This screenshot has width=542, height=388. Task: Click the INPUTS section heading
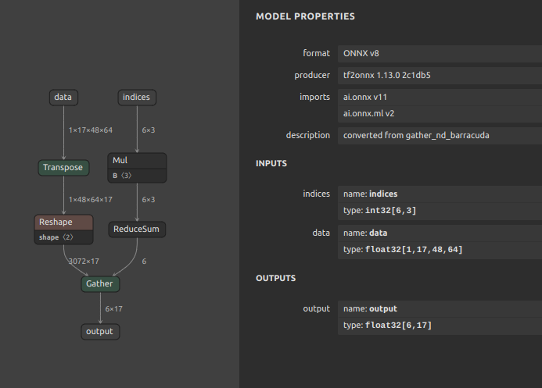(x=271, y=163)
